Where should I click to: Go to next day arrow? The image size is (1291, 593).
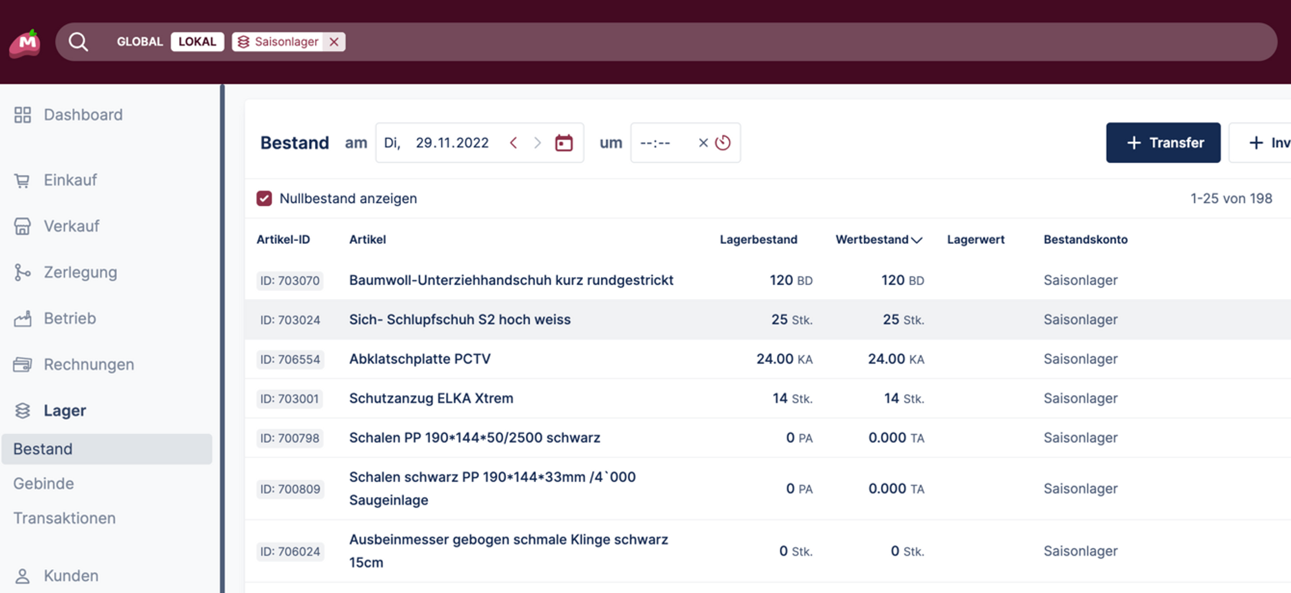coord(537,142)
